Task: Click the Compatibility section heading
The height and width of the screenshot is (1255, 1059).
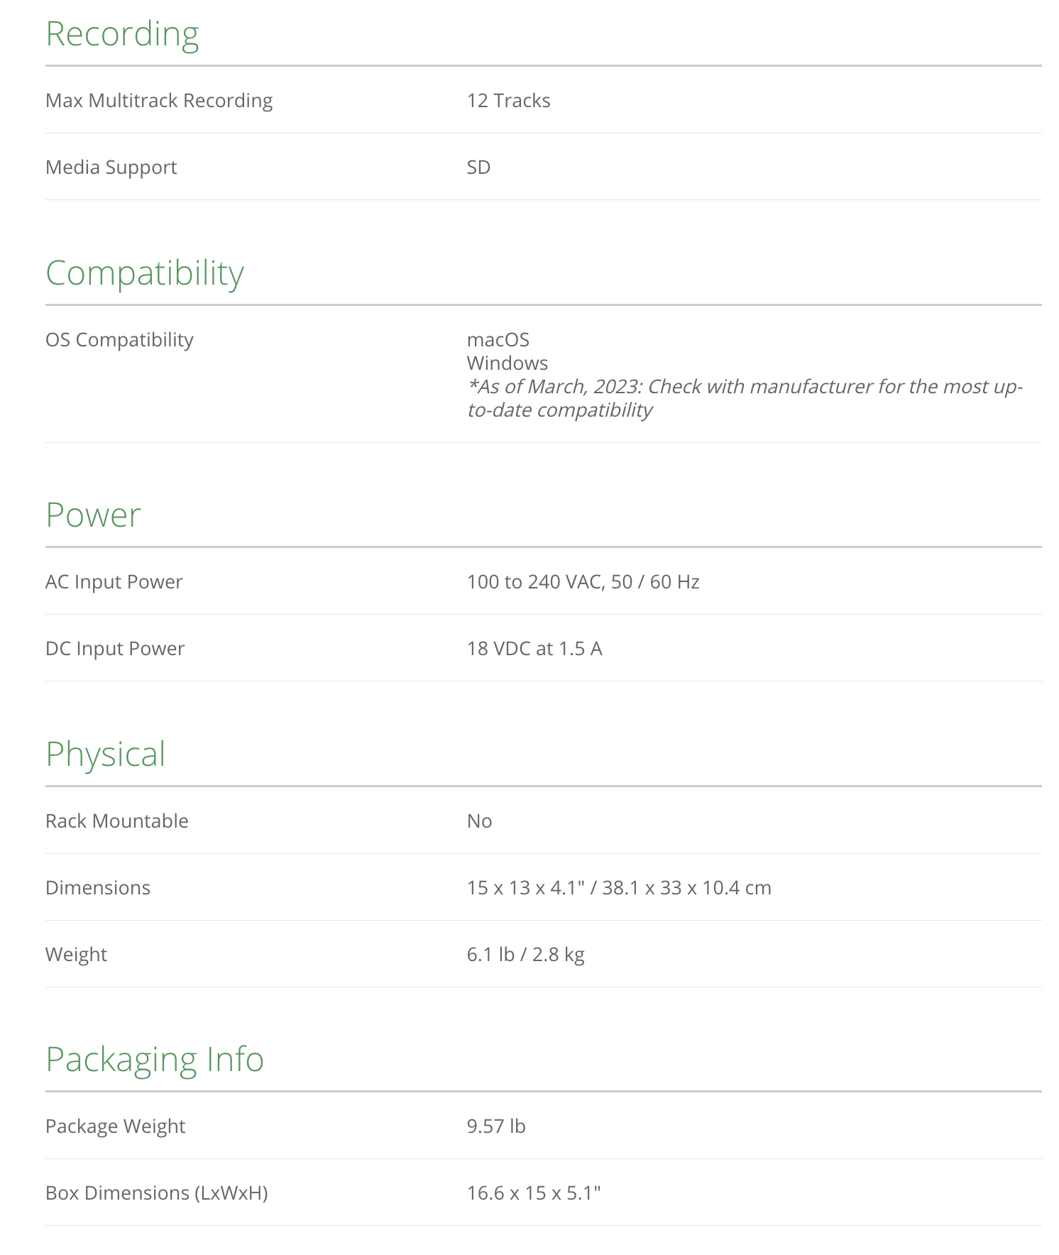Action: [x=145, y=273]
